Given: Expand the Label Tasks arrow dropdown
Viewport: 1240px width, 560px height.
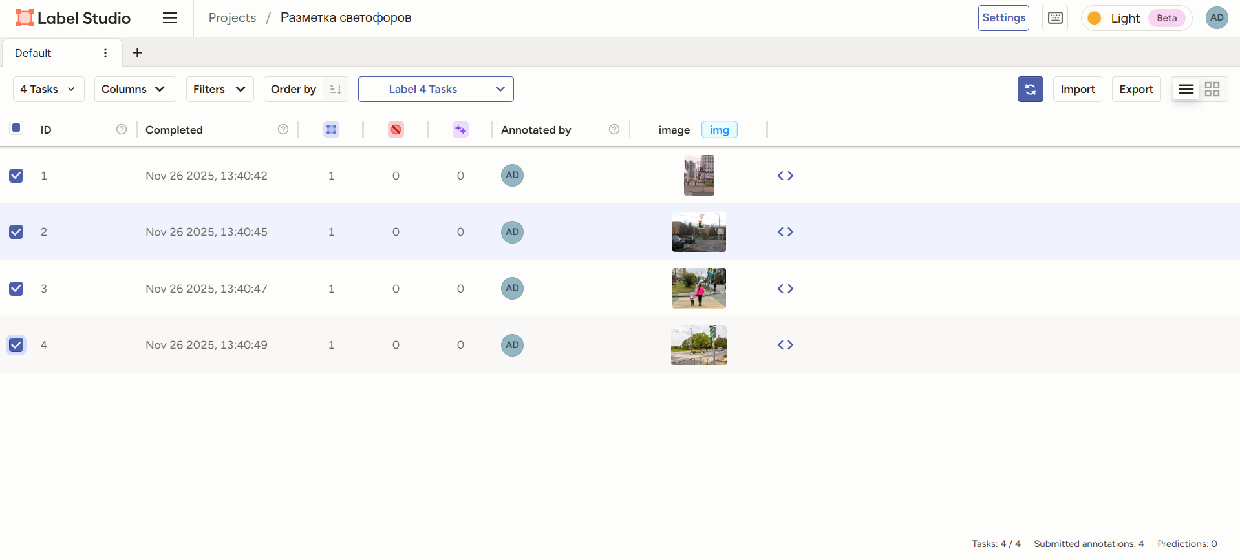Looking at the screenshot, I should (500, 89).
